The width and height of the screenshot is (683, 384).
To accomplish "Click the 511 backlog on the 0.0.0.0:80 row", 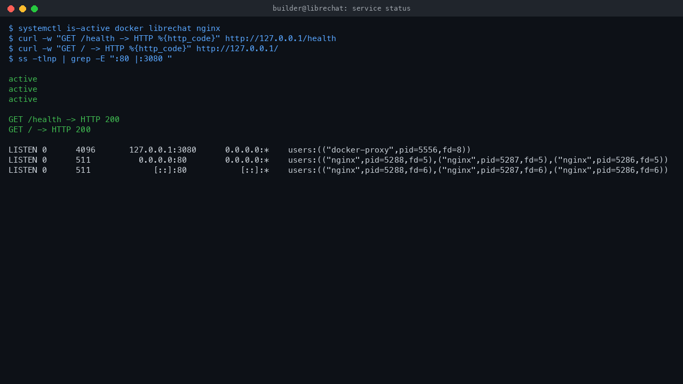I will pos(83,160).
